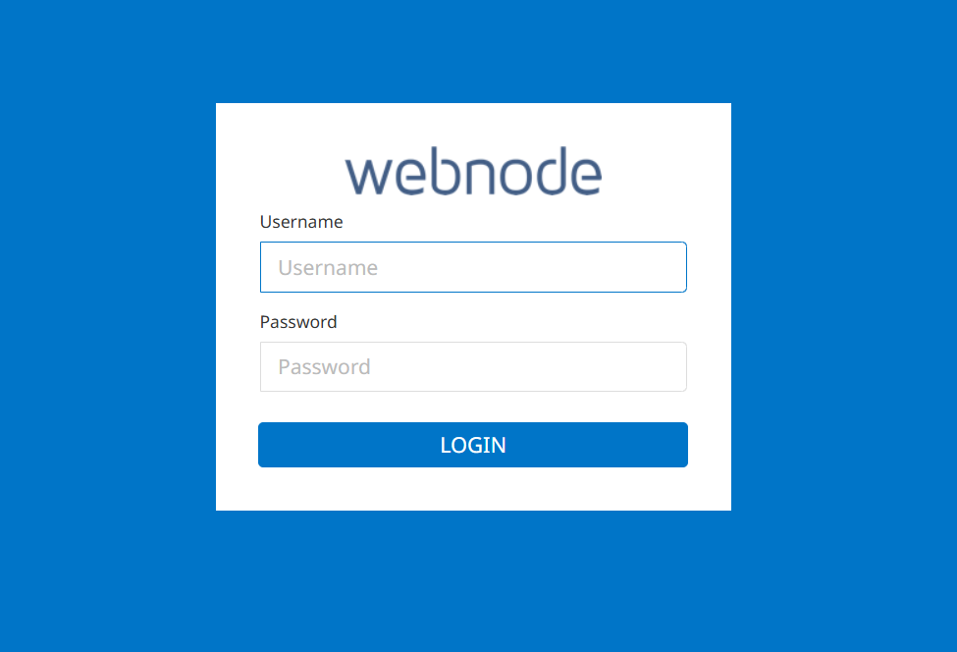
Task: Click empty white space below LOGIN button
Action: point(473,489)
